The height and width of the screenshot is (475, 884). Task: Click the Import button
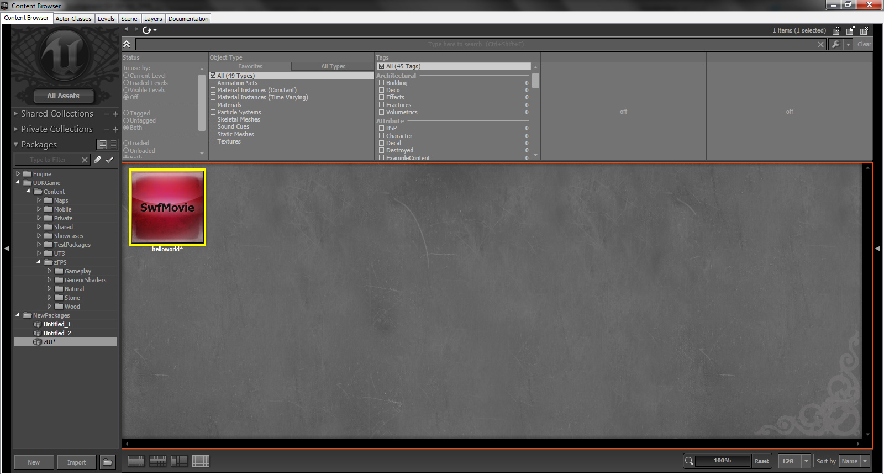tap(76, 462)
